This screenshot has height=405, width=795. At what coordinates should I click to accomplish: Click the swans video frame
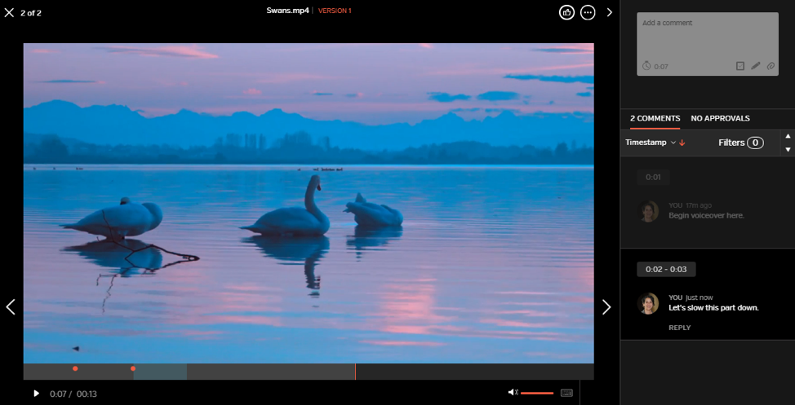309,203
